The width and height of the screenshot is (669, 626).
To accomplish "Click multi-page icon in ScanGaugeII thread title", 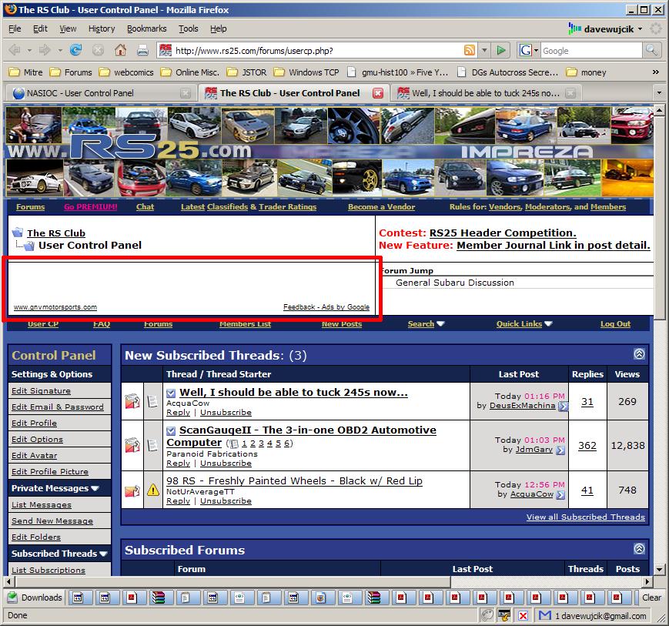I will [x=234, y=444].
